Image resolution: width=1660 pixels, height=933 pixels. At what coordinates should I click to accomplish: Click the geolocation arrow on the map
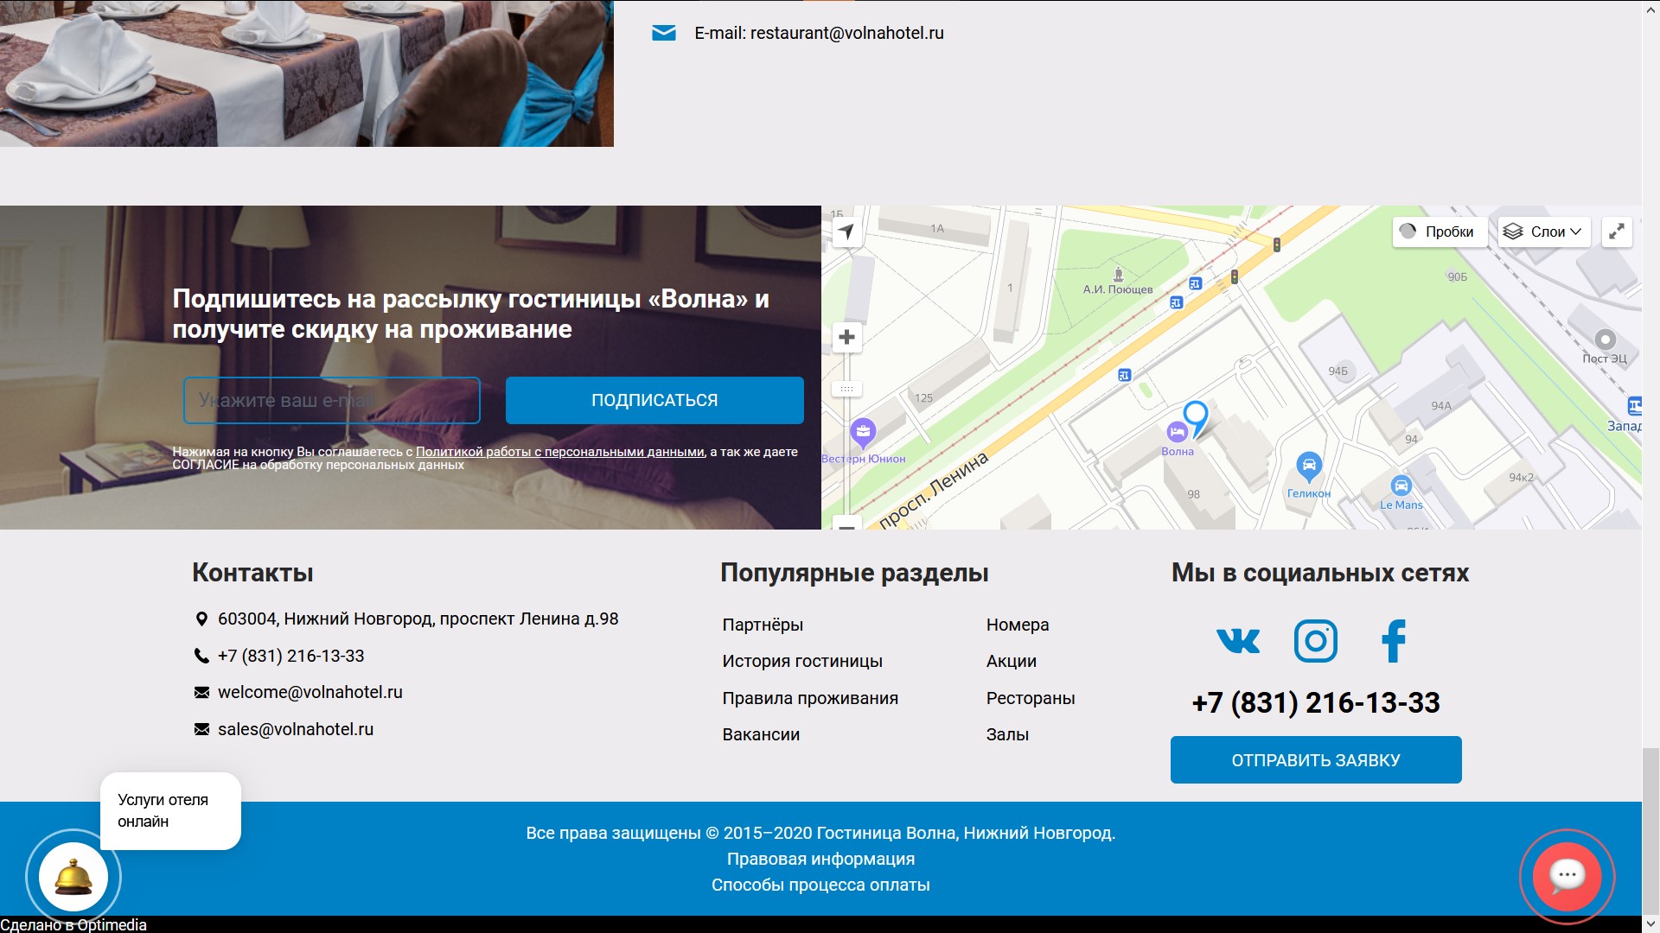click(x=846, y=232)
